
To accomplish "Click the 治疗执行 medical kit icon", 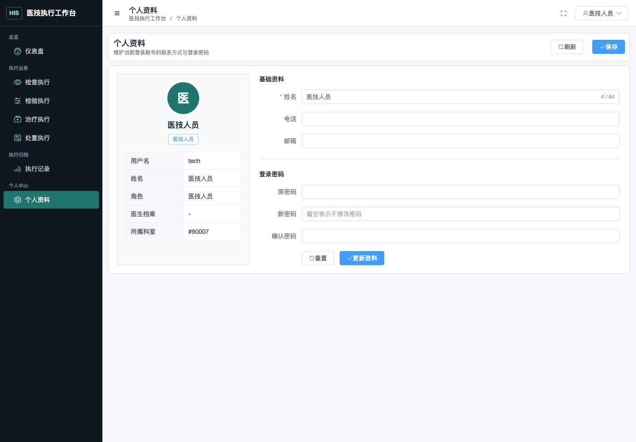I will click(18, 119).
